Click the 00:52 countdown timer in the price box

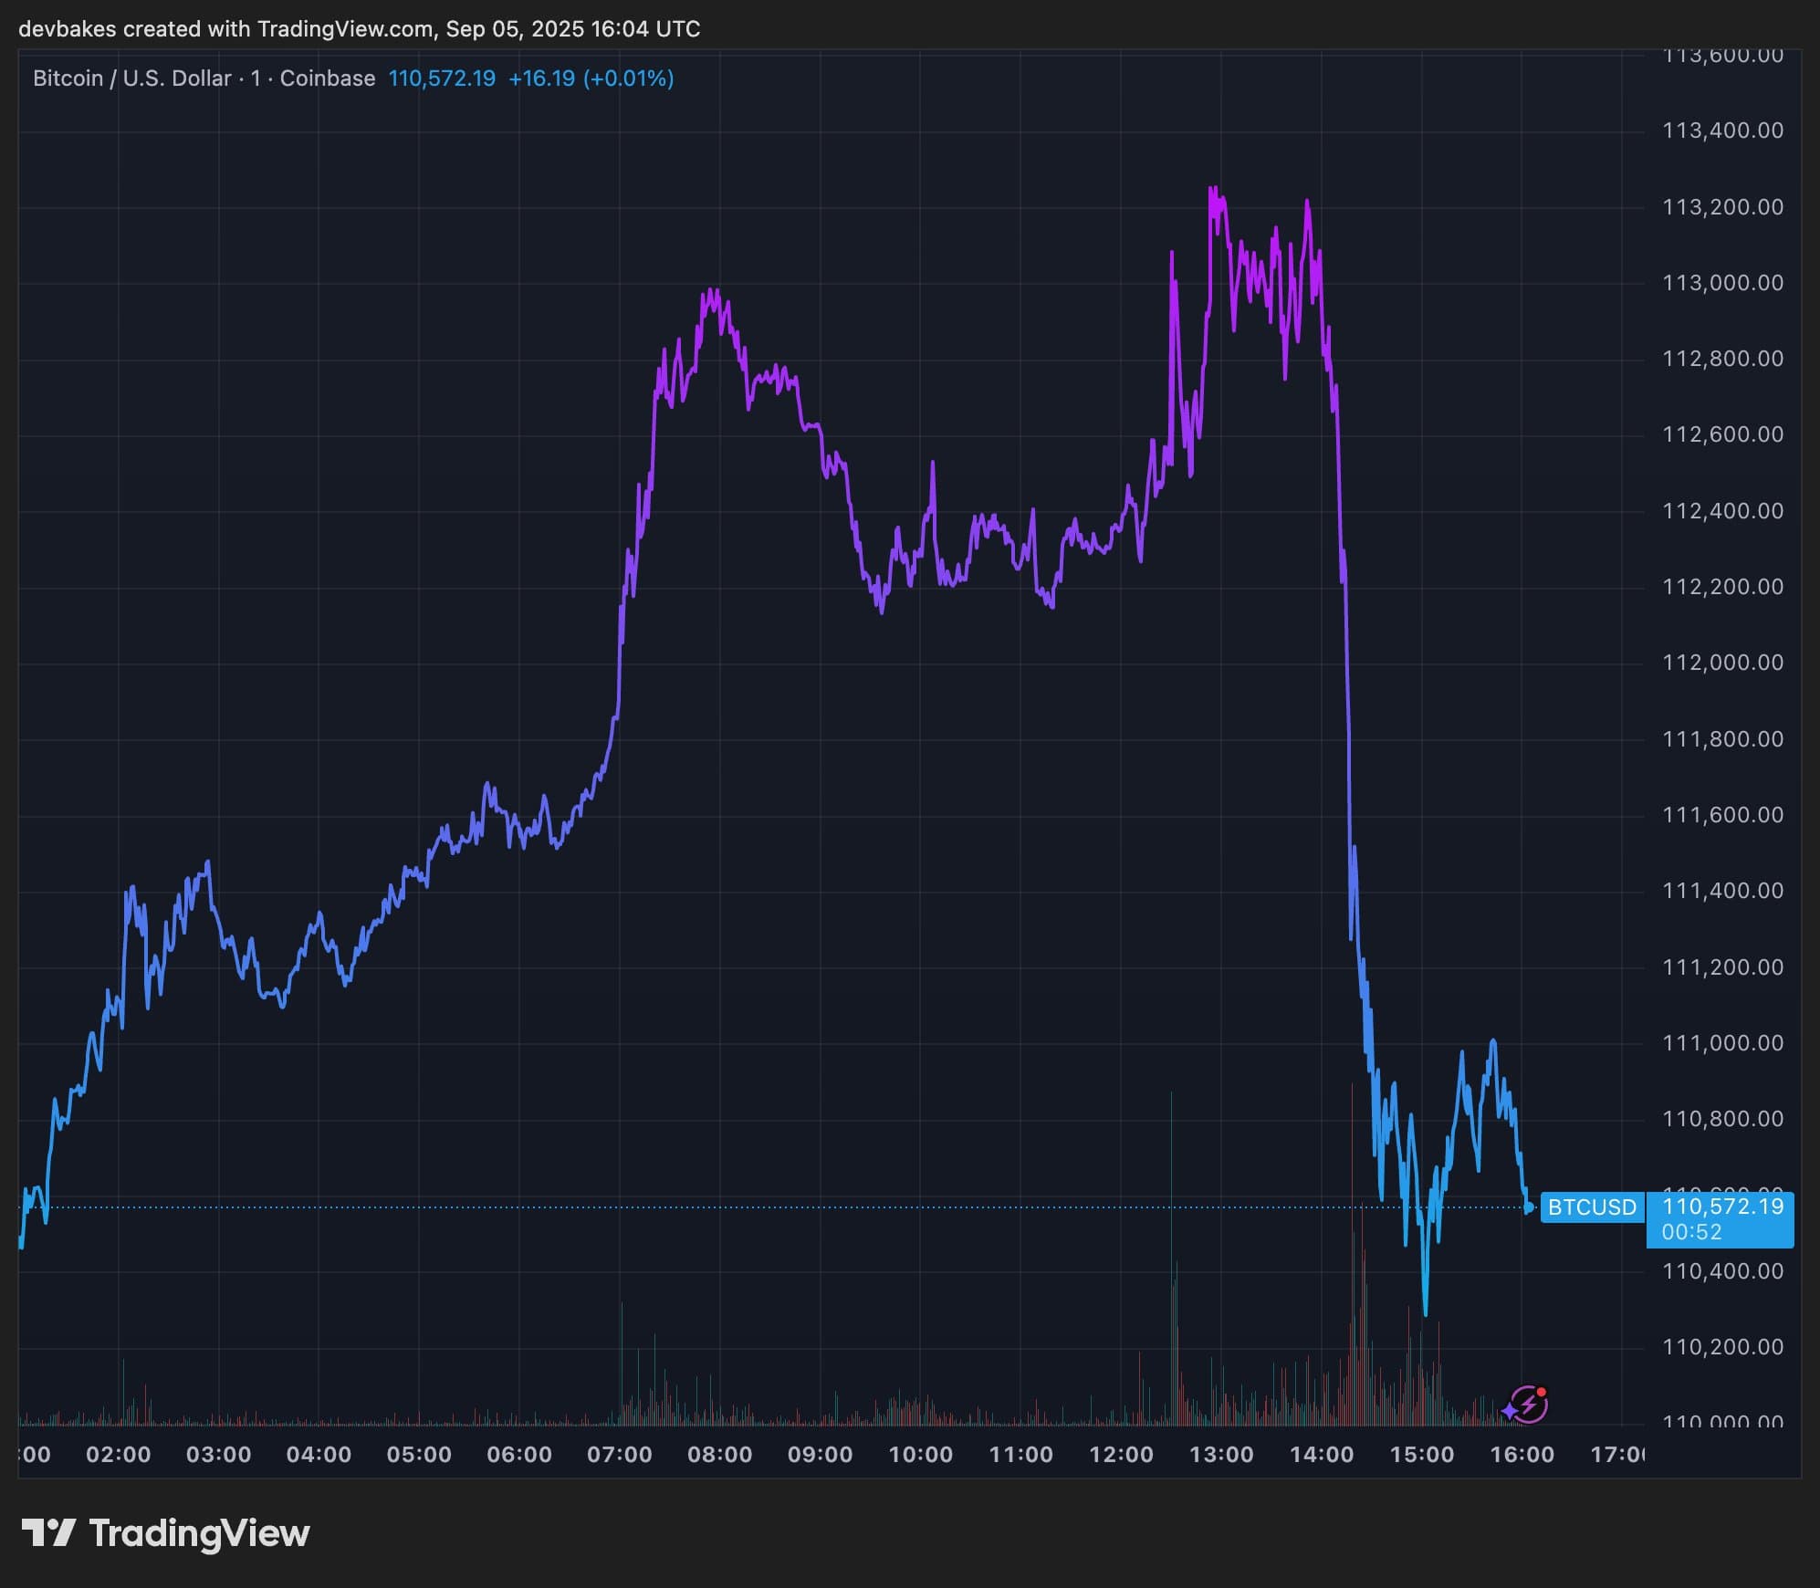click(1690, 1232)
